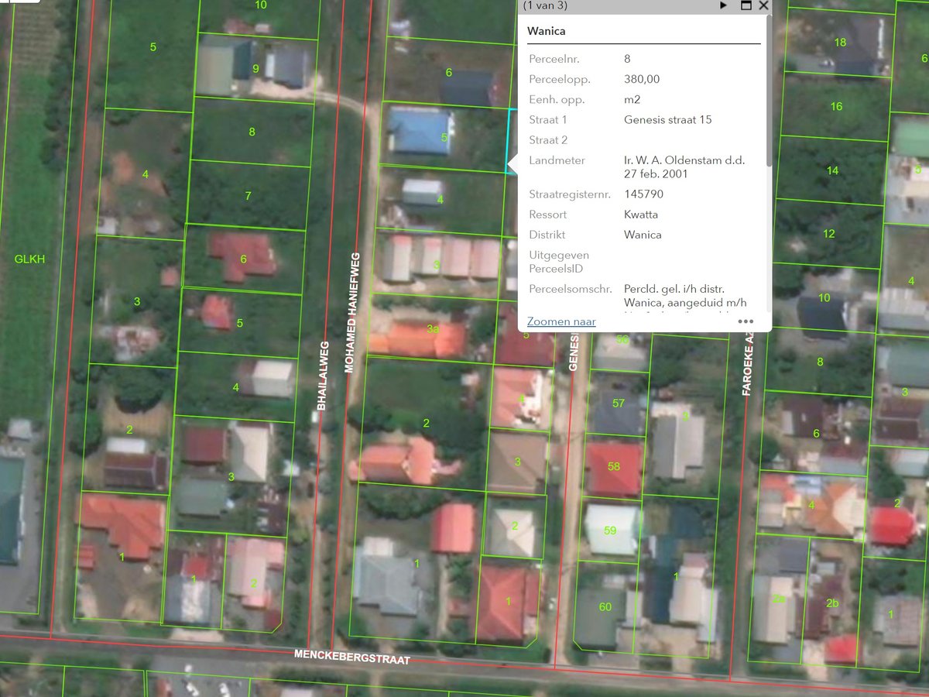
Task: Open the popup's three-dot actions menu
Action: coord(746,321)
